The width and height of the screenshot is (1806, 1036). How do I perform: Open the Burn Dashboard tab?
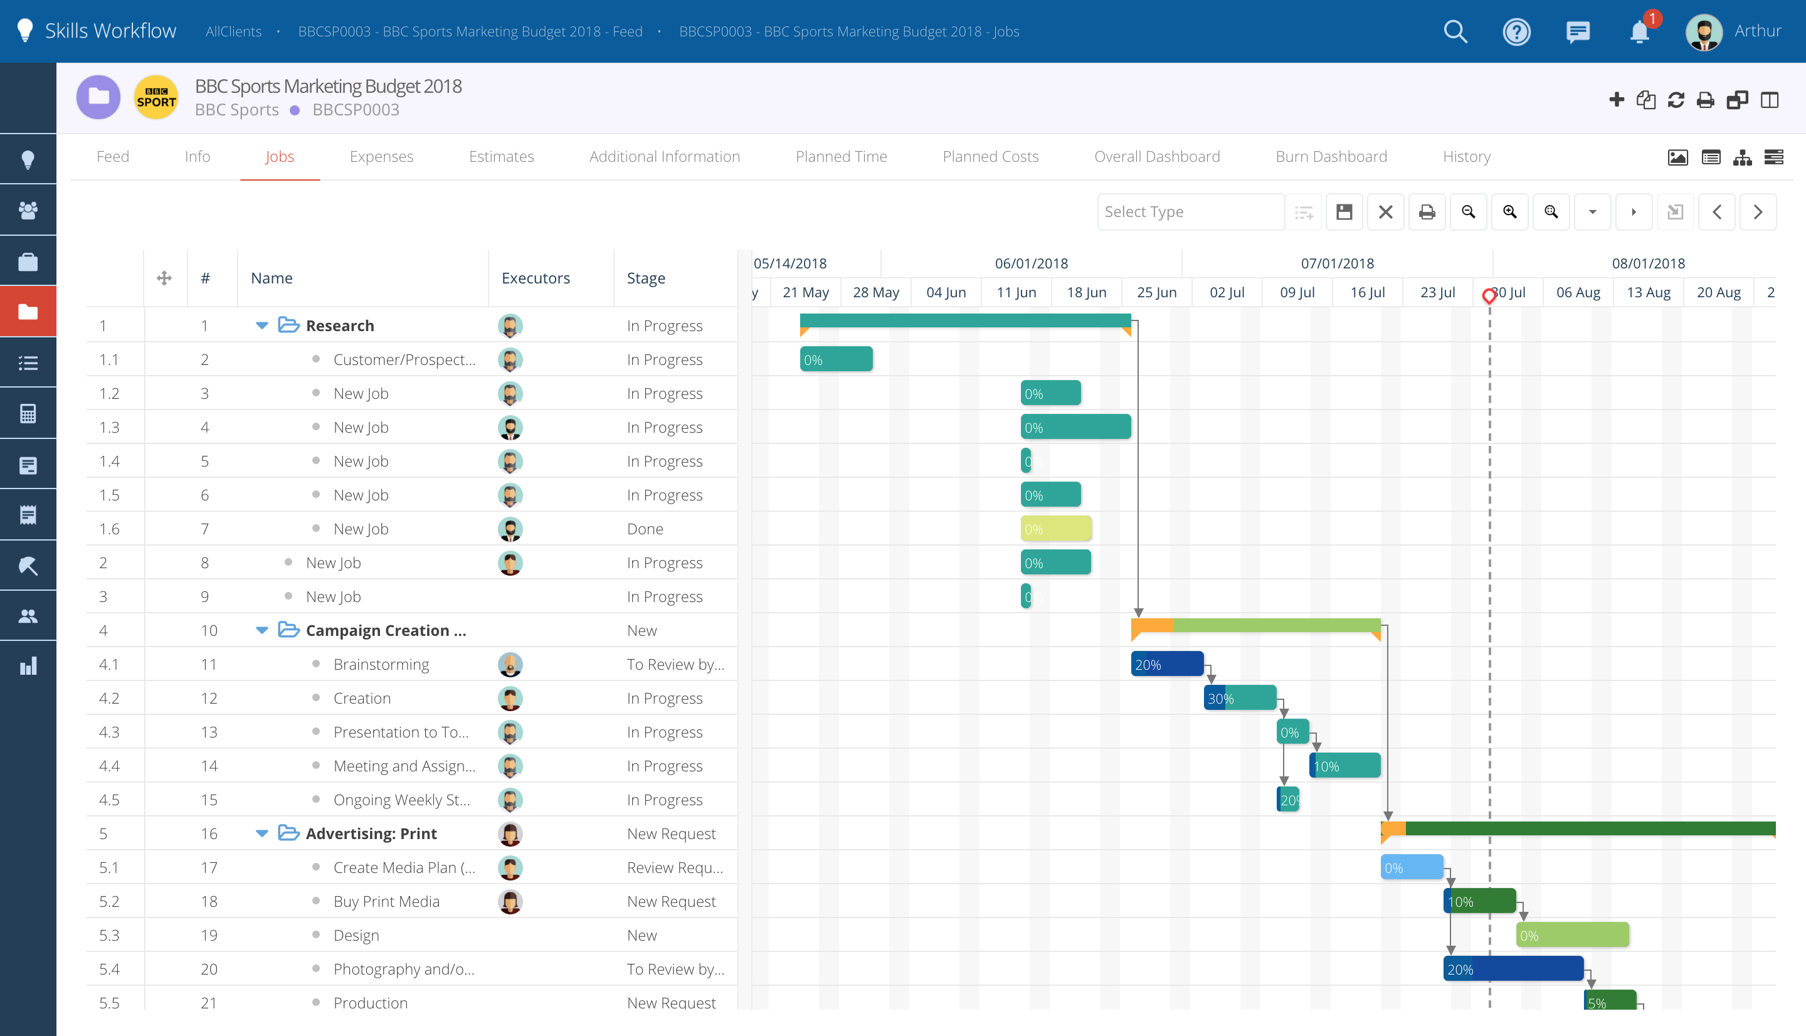1331,157
